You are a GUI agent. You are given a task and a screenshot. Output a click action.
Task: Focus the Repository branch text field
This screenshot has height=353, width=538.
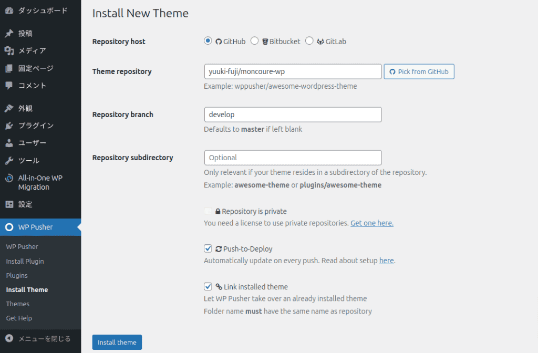click(x=293, y=115)
